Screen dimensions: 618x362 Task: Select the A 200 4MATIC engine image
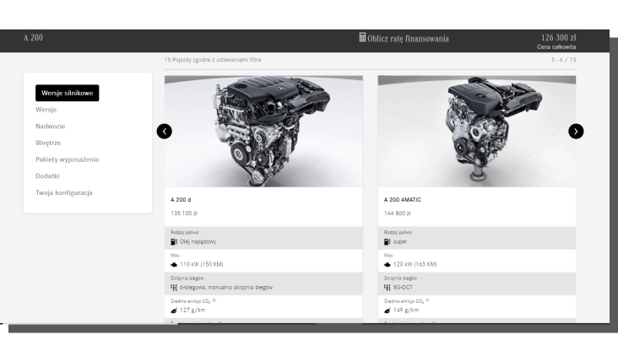(x=477, y=131)
